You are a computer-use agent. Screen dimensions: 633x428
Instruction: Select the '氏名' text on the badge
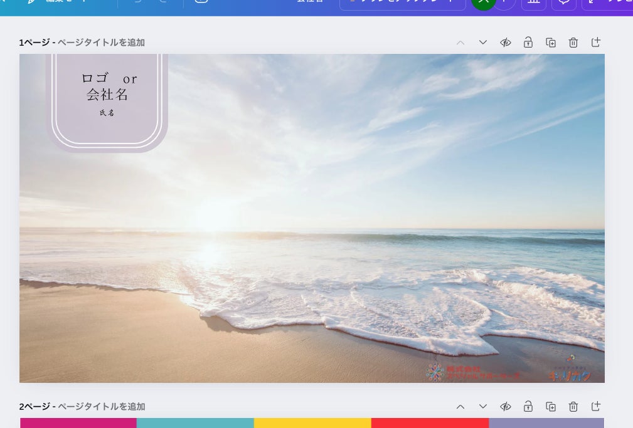pos(107,113)
